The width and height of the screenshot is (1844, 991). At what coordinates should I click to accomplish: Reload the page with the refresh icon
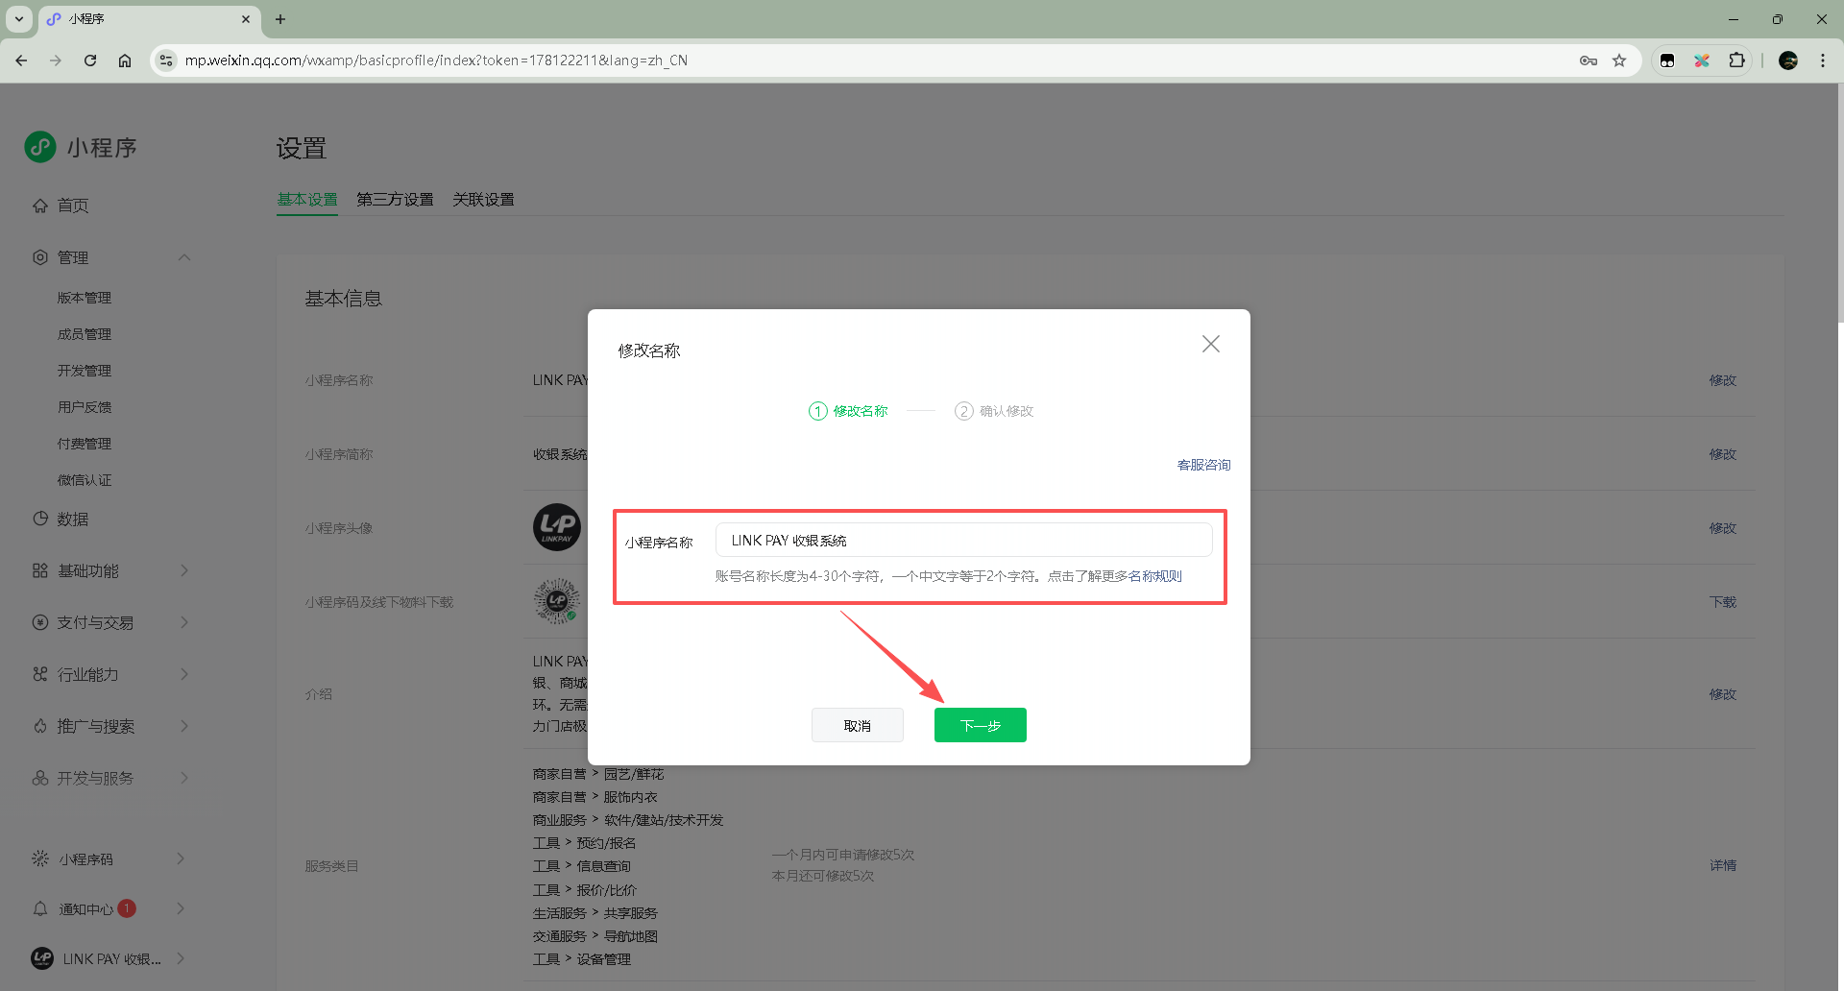90,60
